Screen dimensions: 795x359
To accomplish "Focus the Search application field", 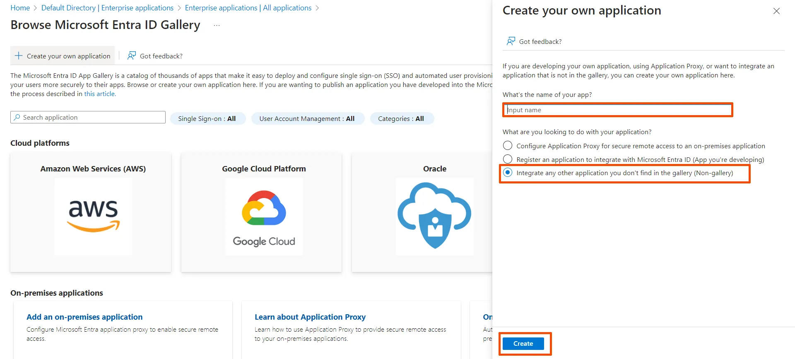I will click(88, 117).
